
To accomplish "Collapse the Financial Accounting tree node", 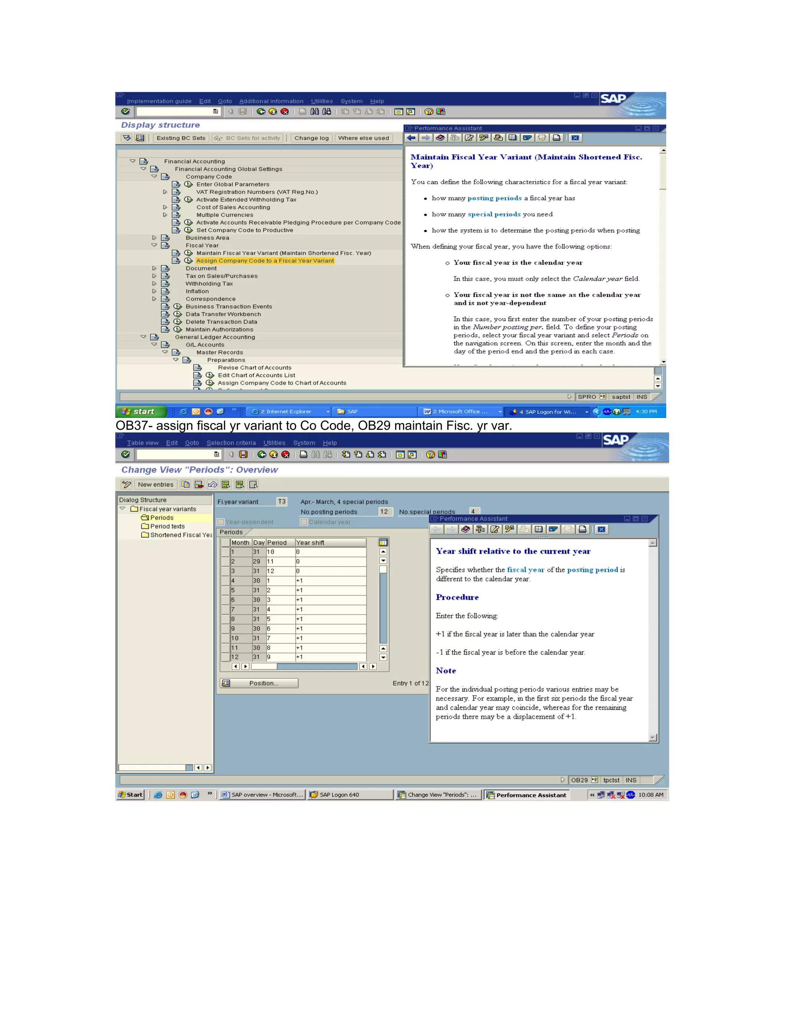I will [133, 161].
